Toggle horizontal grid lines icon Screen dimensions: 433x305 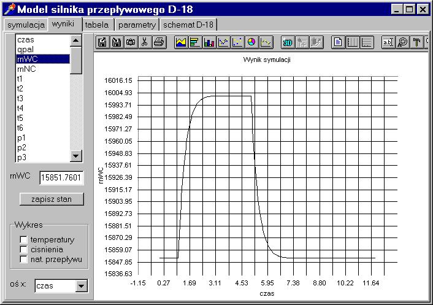click(366, 42)
